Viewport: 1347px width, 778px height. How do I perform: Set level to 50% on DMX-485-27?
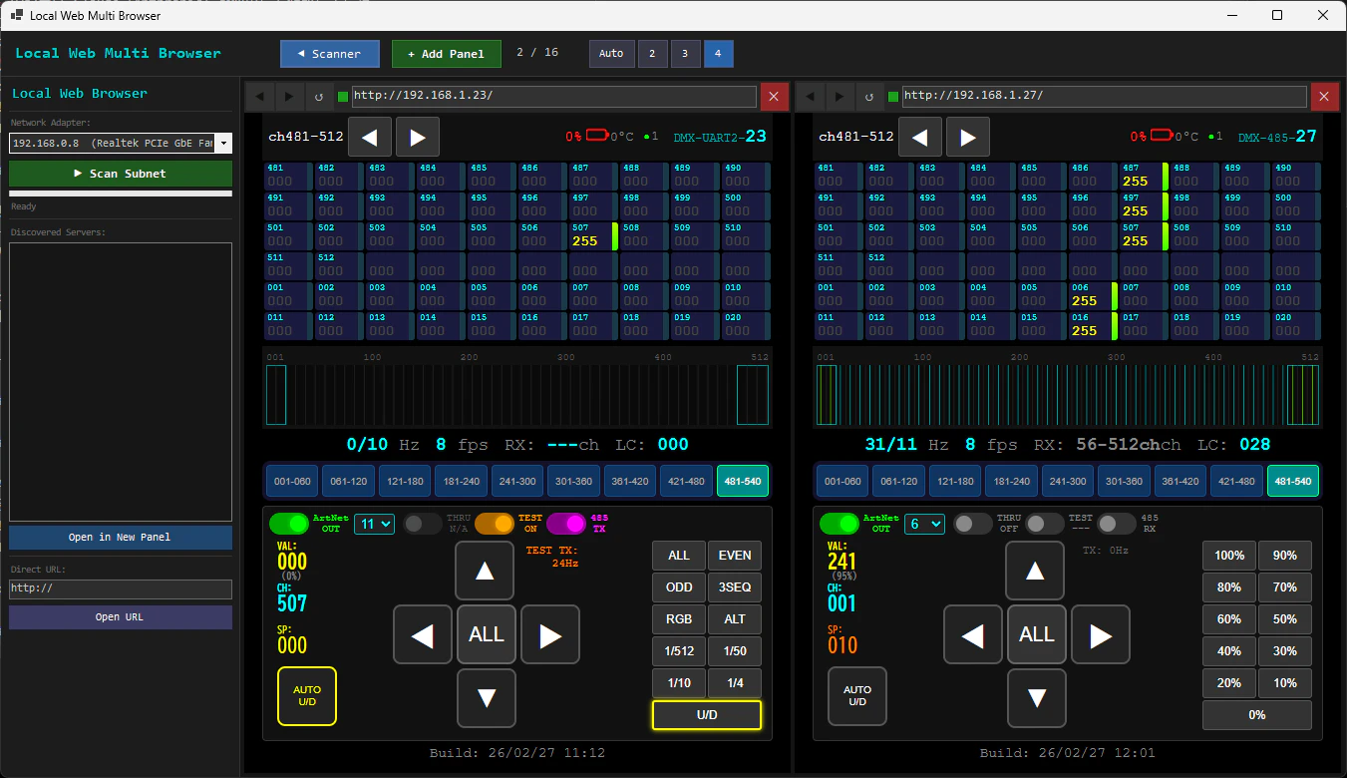point(1285,619)
